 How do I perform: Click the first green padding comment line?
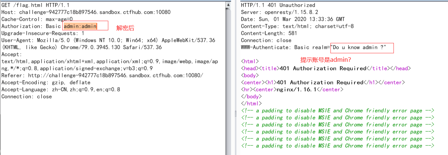click(337, 111)
